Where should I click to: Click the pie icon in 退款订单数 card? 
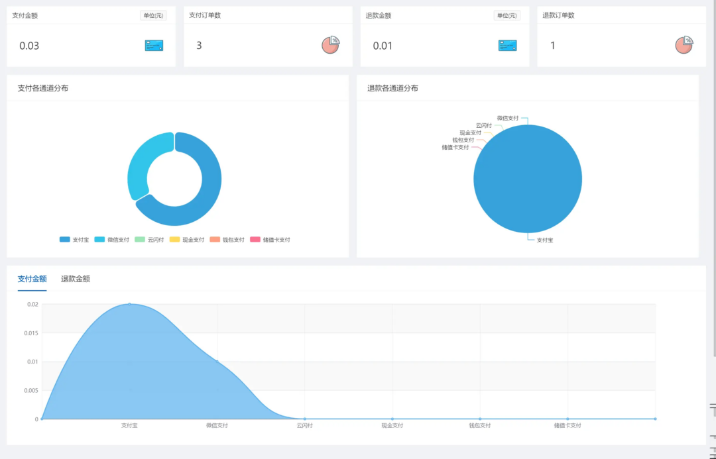click(x=684, y=44)
